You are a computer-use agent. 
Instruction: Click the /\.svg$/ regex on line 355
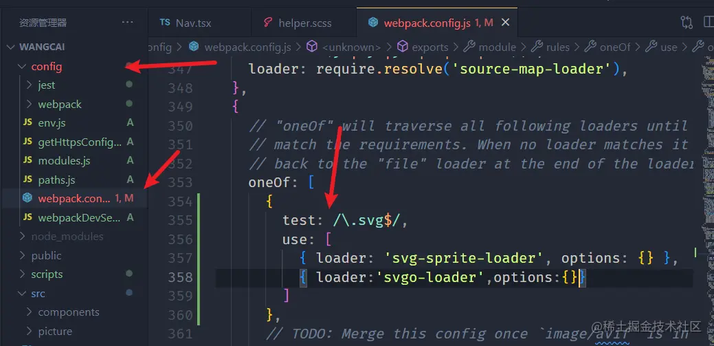click(366, 221)
